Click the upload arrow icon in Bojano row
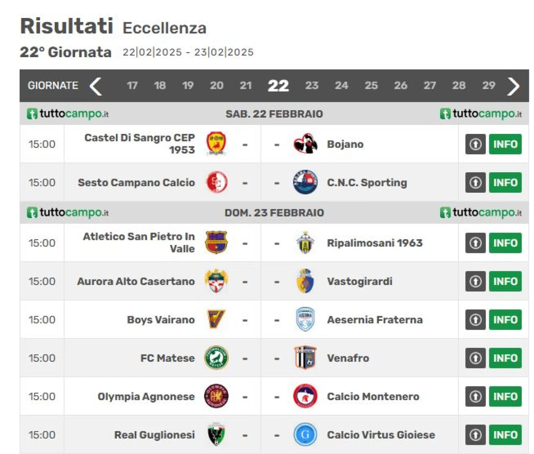534x454 pixels. (476, 144)
